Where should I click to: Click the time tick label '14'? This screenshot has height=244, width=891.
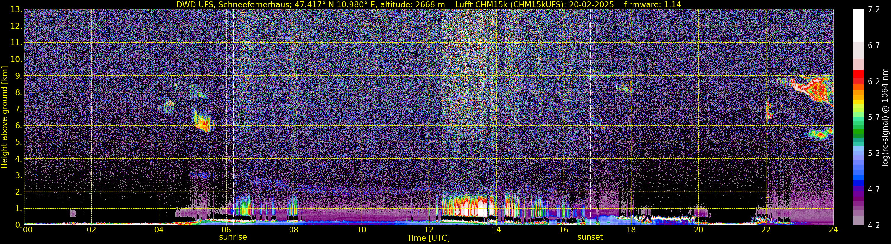(x=496, y=230)
